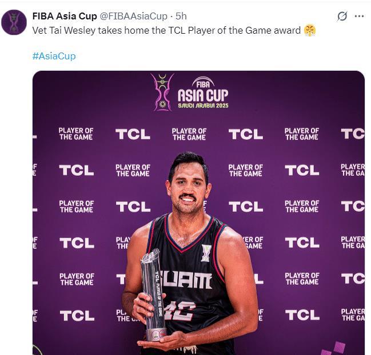
Task: Click the Saudi Arabia 2025 text in the photo
Action: pos(203,106)
